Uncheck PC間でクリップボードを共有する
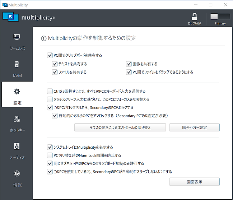233x200 pixels. [50, 55]
